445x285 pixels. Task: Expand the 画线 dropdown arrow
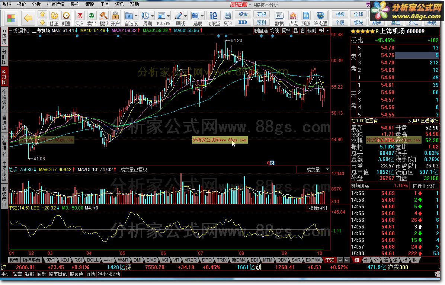click(185, 16)
